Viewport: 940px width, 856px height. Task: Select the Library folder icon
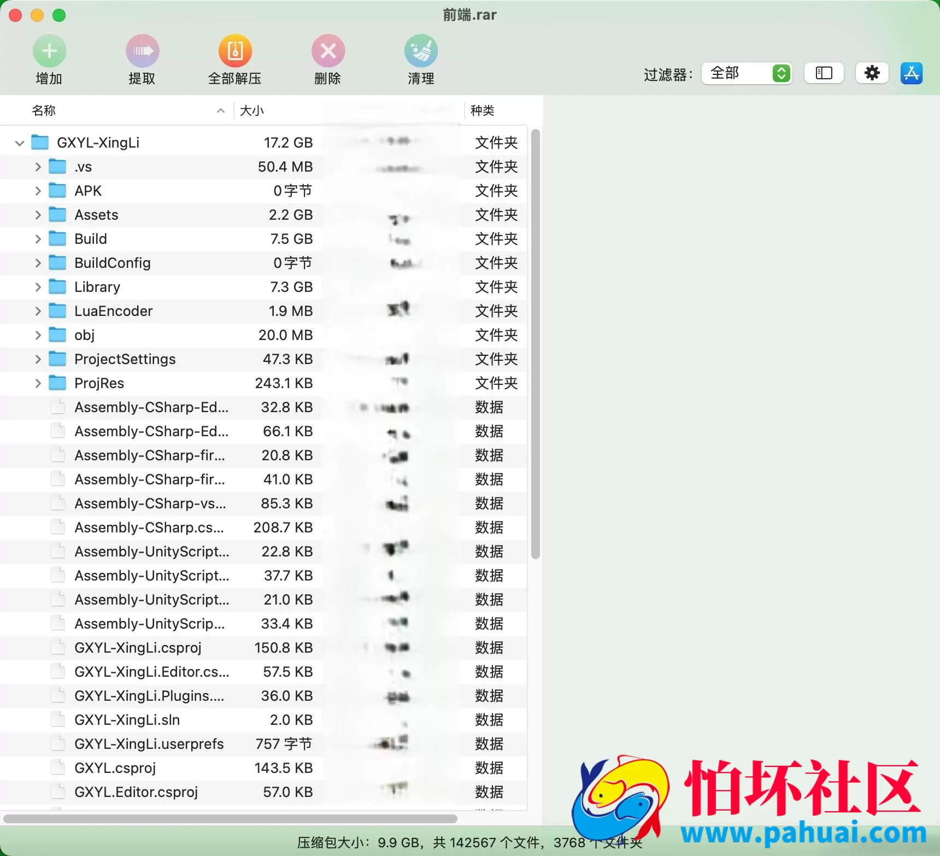click(x=57, y=286)
